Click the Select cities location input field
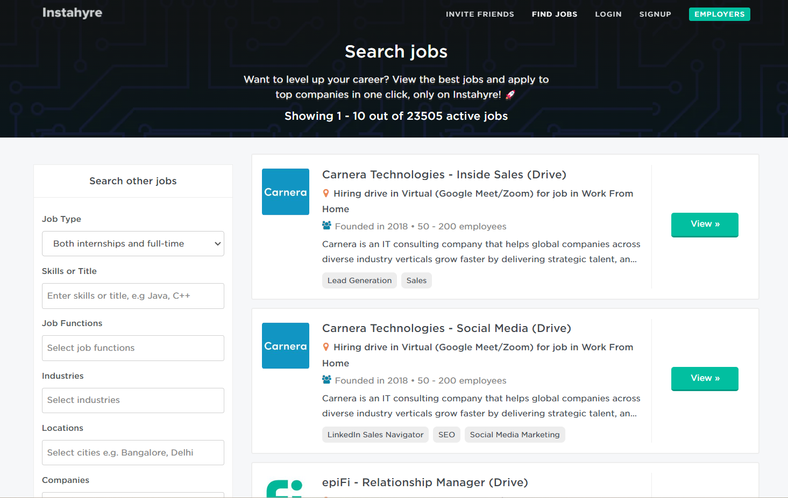The image size is (788, 498). coord(132,452)
